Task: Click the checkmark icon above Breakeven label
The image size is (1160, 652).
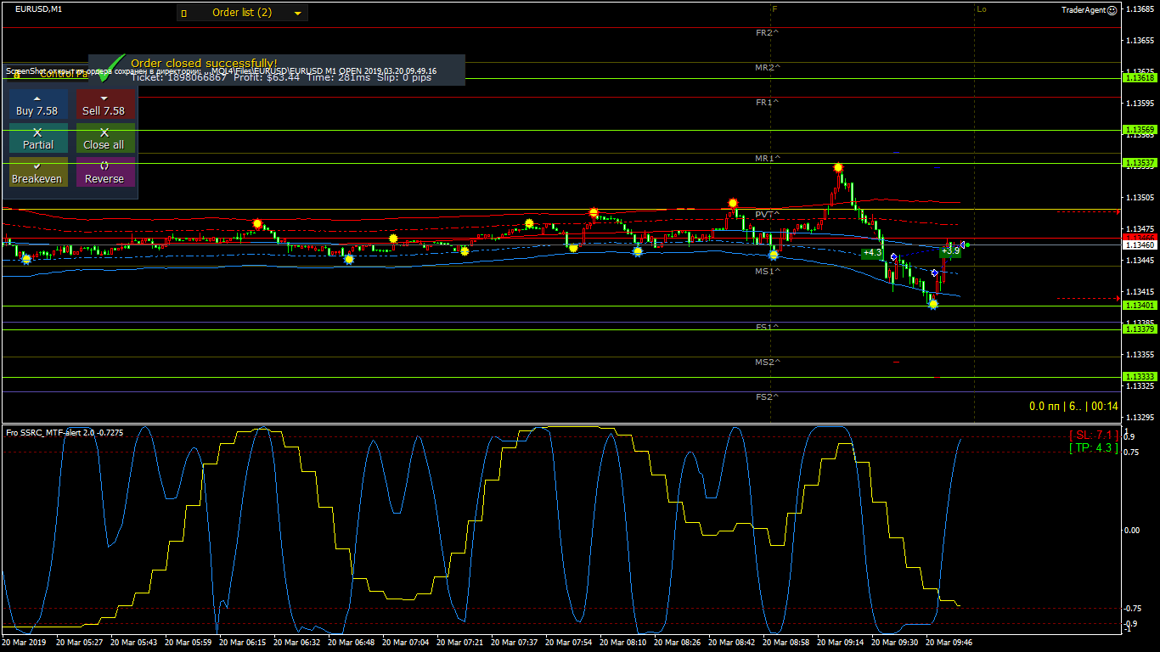Action: click(x=37, y=166)
